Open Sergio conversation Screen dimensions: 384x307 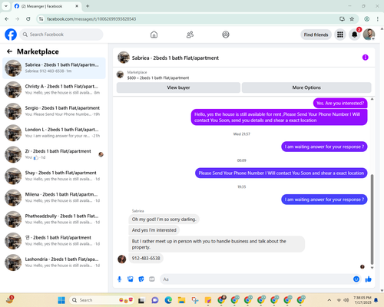(54, 111)
